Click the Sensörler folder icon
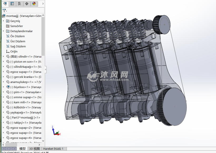The height and width of the screenshot is (153, 216). coord(8,26)
